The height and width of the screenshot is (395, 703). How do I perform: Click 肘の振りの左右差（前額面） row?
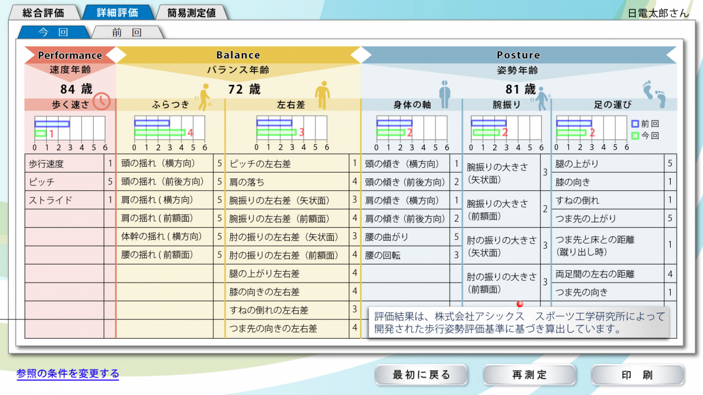(x=292, y=255)
